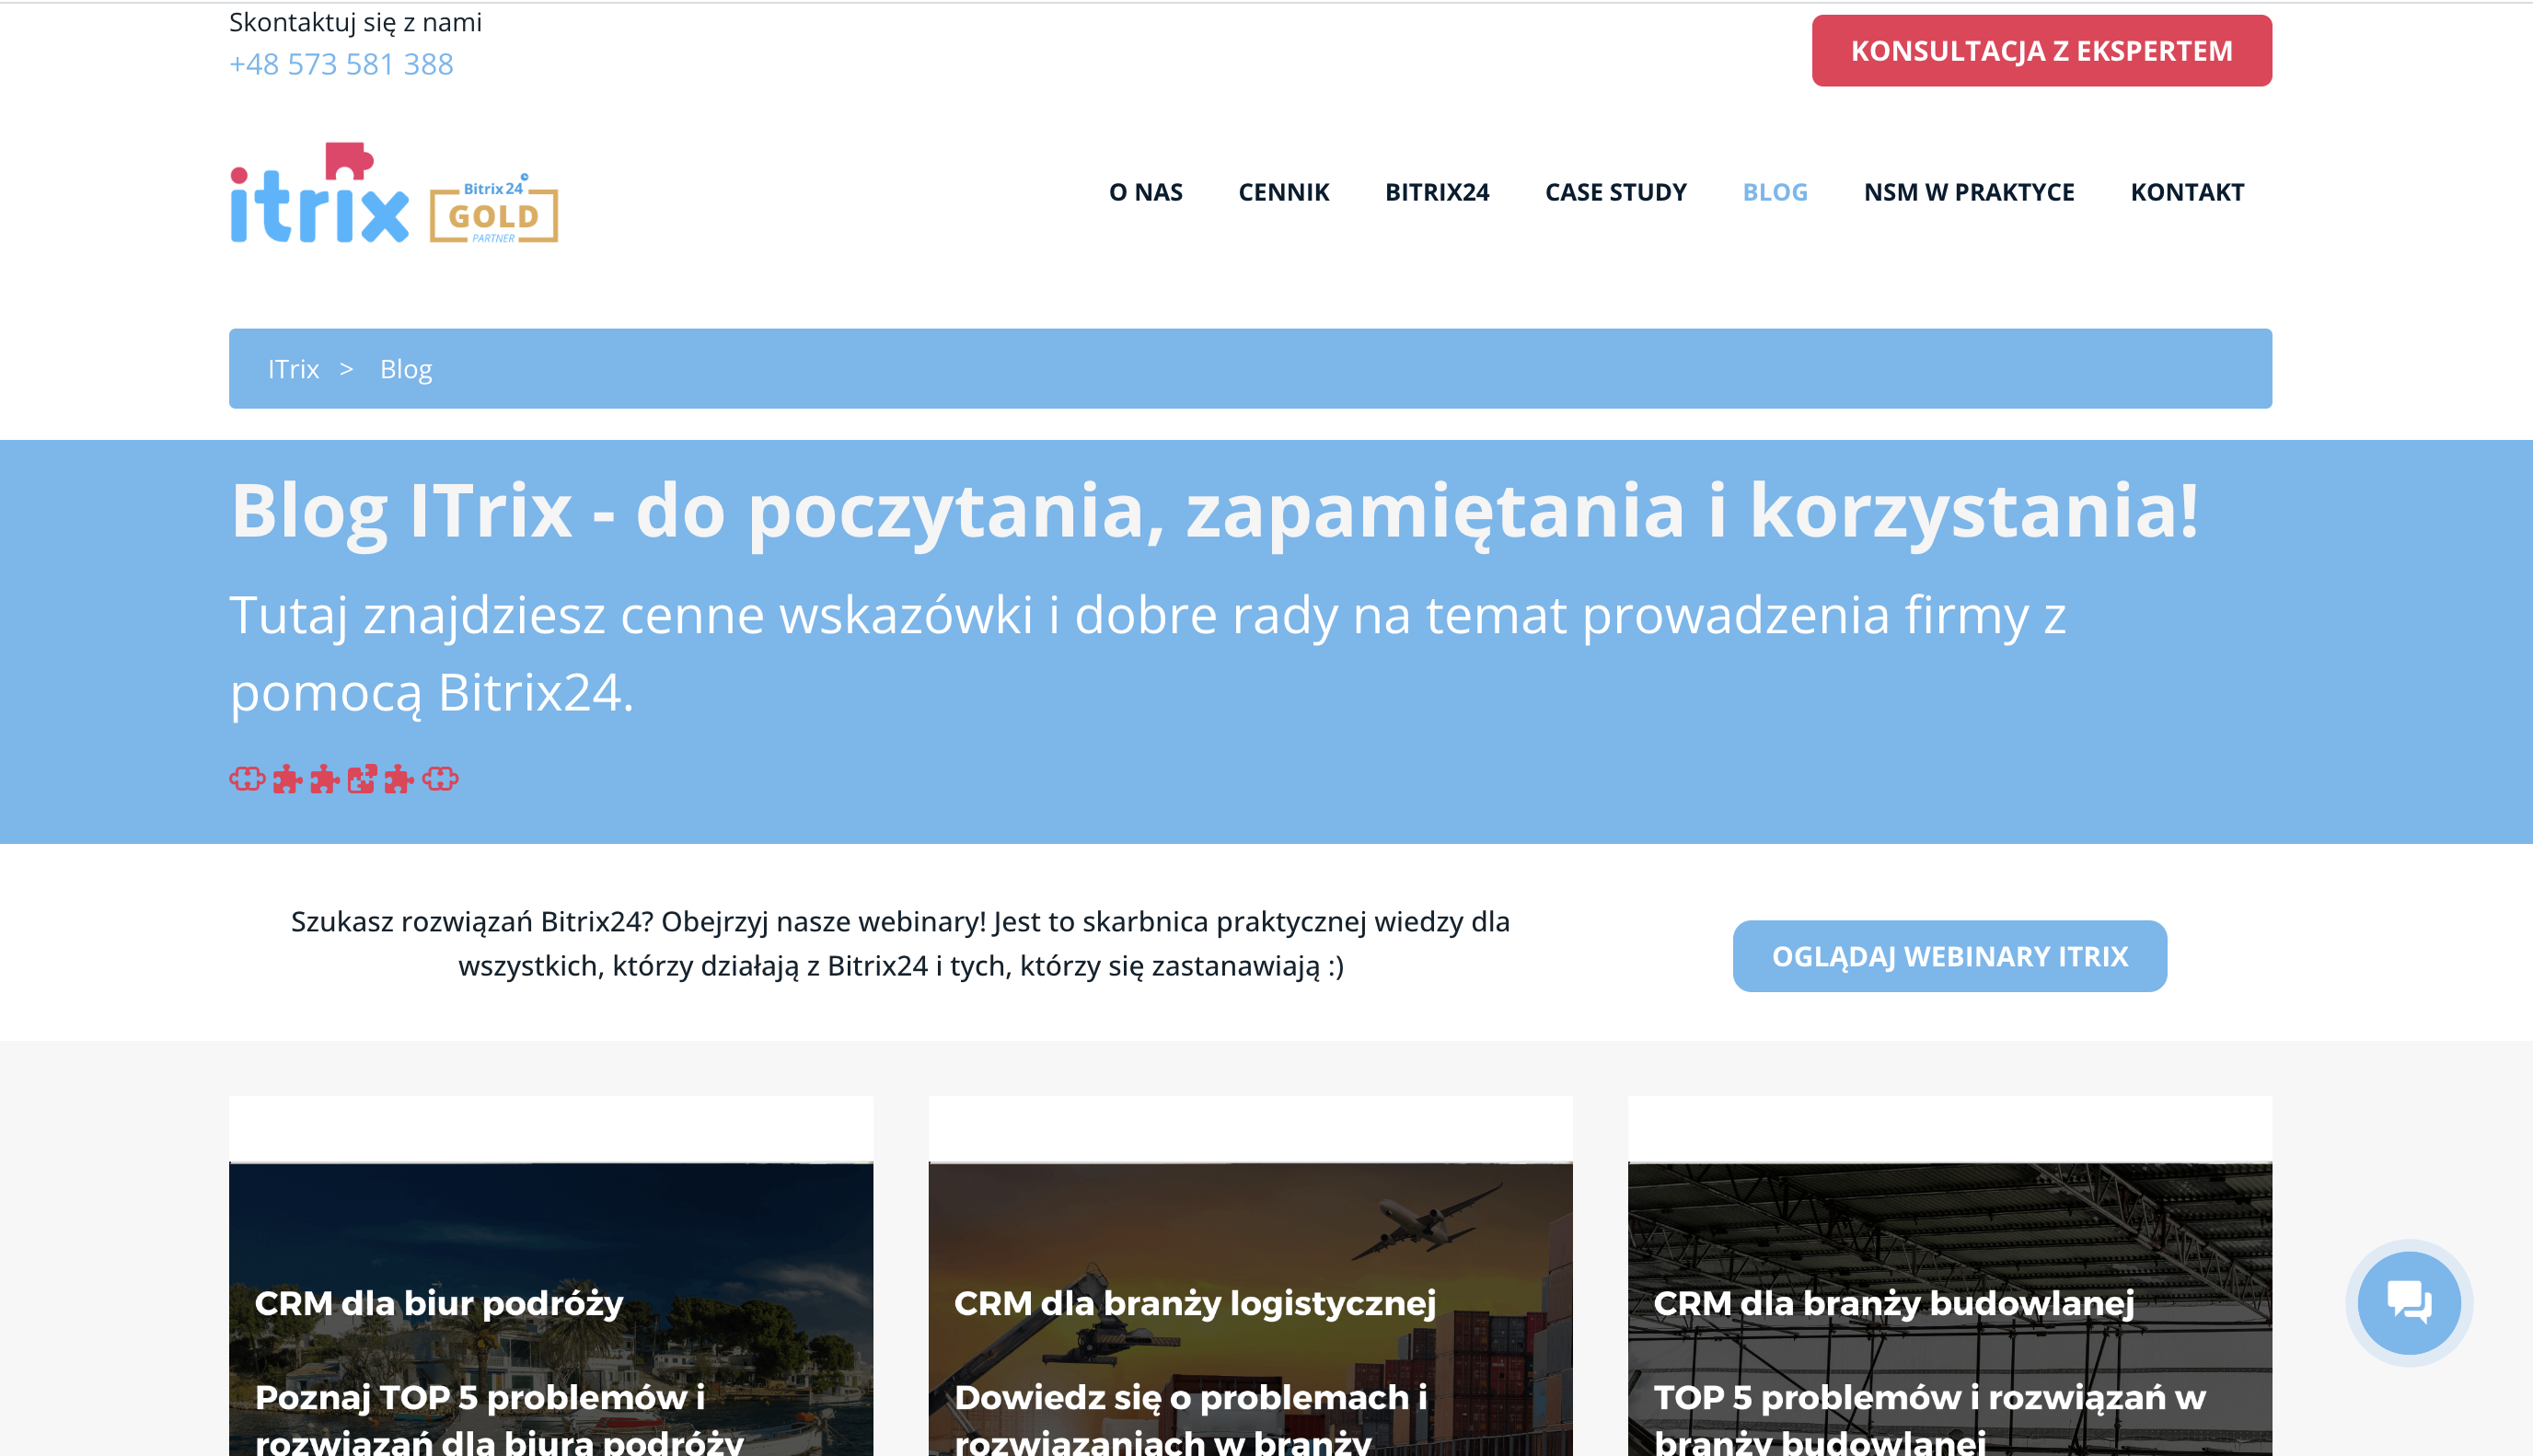This screenshot has height=1456, width=2533.
Task: Open the live chat widget icon
Action: pos(2410,1303)
